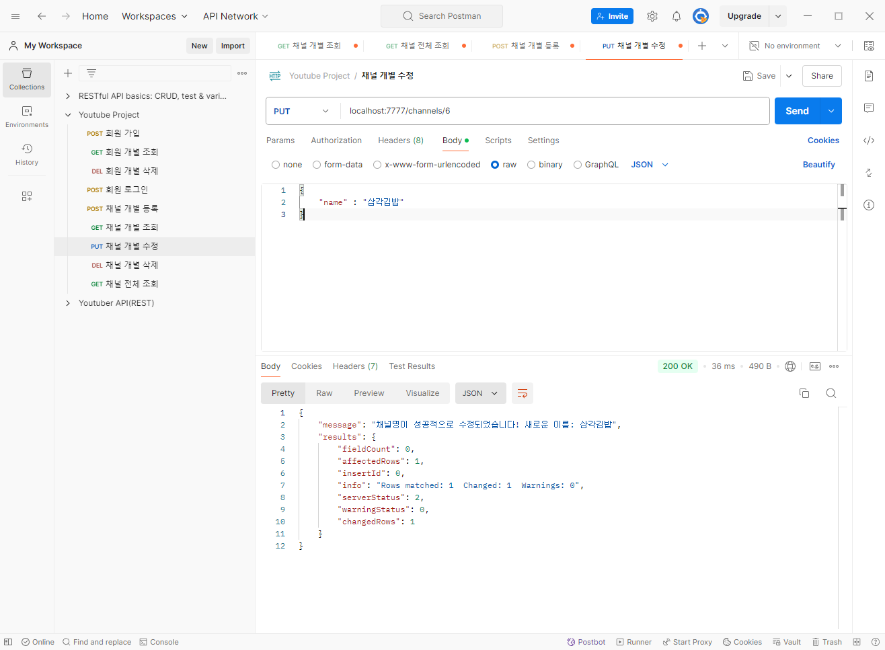Toggle the sidebar from status bar
This screenshot has width=885, height=650.
pos(8,642)
